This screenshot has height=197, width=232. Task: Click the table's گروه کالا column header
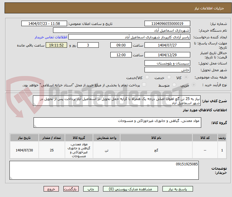point(79,138)
